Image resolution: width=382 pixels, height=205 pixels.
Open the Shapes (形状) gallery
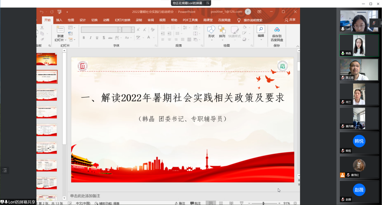[x=211, y=30]
